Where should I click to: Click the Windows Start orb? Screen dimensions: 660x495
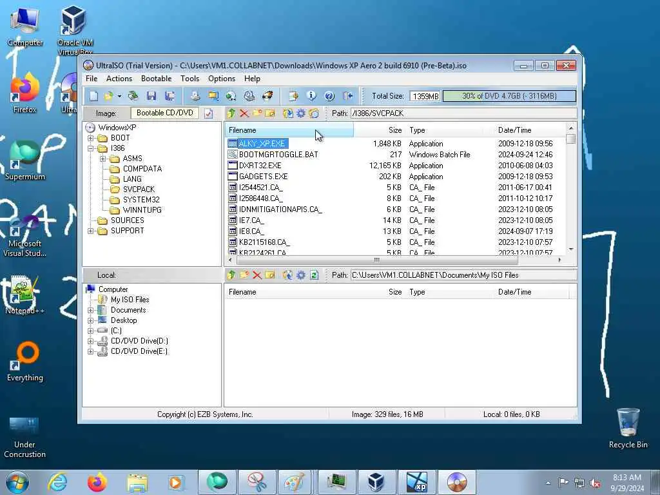(17, 482)
